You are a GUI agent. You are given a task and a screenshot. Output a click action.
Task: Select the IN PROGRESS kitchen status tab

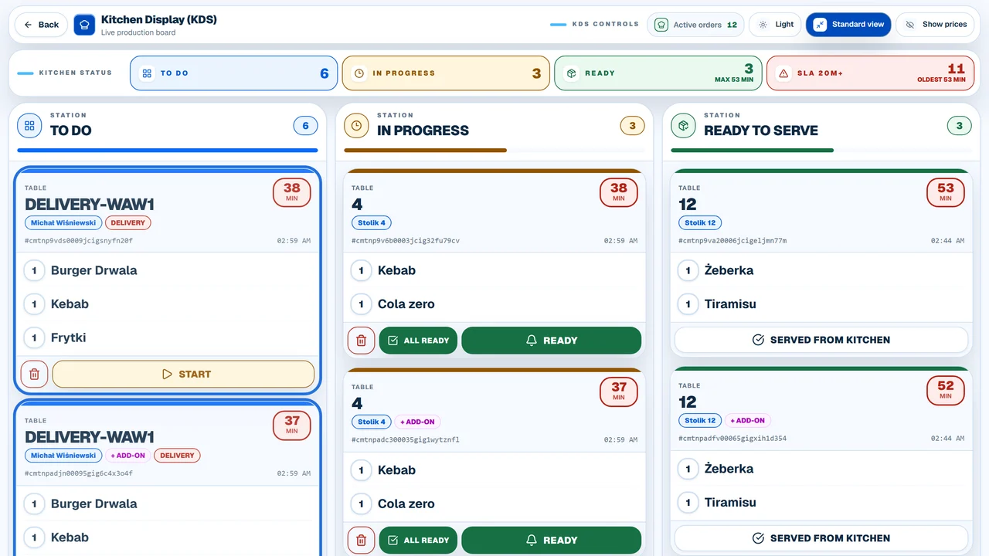point(446,73)
